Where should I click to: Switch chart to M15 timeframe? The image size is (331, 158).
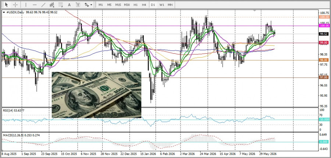pyautogui.click(x=118, y=4)
